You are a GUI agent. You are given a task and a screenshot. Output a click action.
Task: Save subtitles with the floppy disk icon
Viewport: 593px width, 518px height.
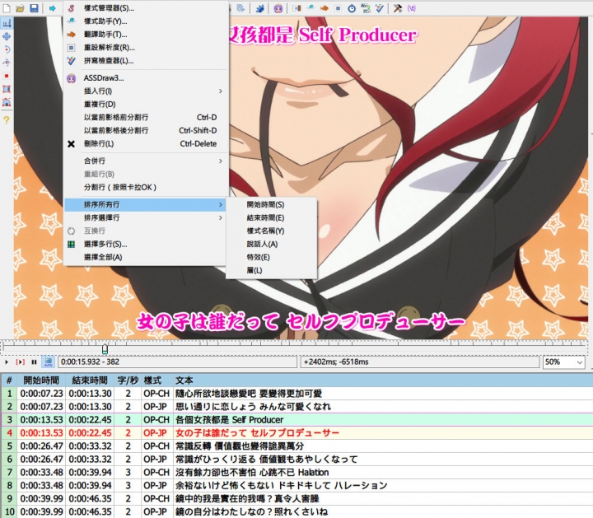[34, 8]
